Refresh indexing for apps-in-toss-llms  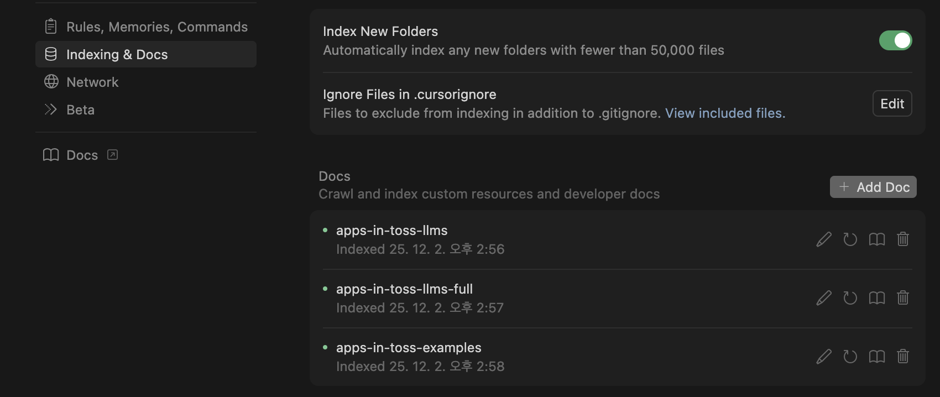(x=850, y=239)
